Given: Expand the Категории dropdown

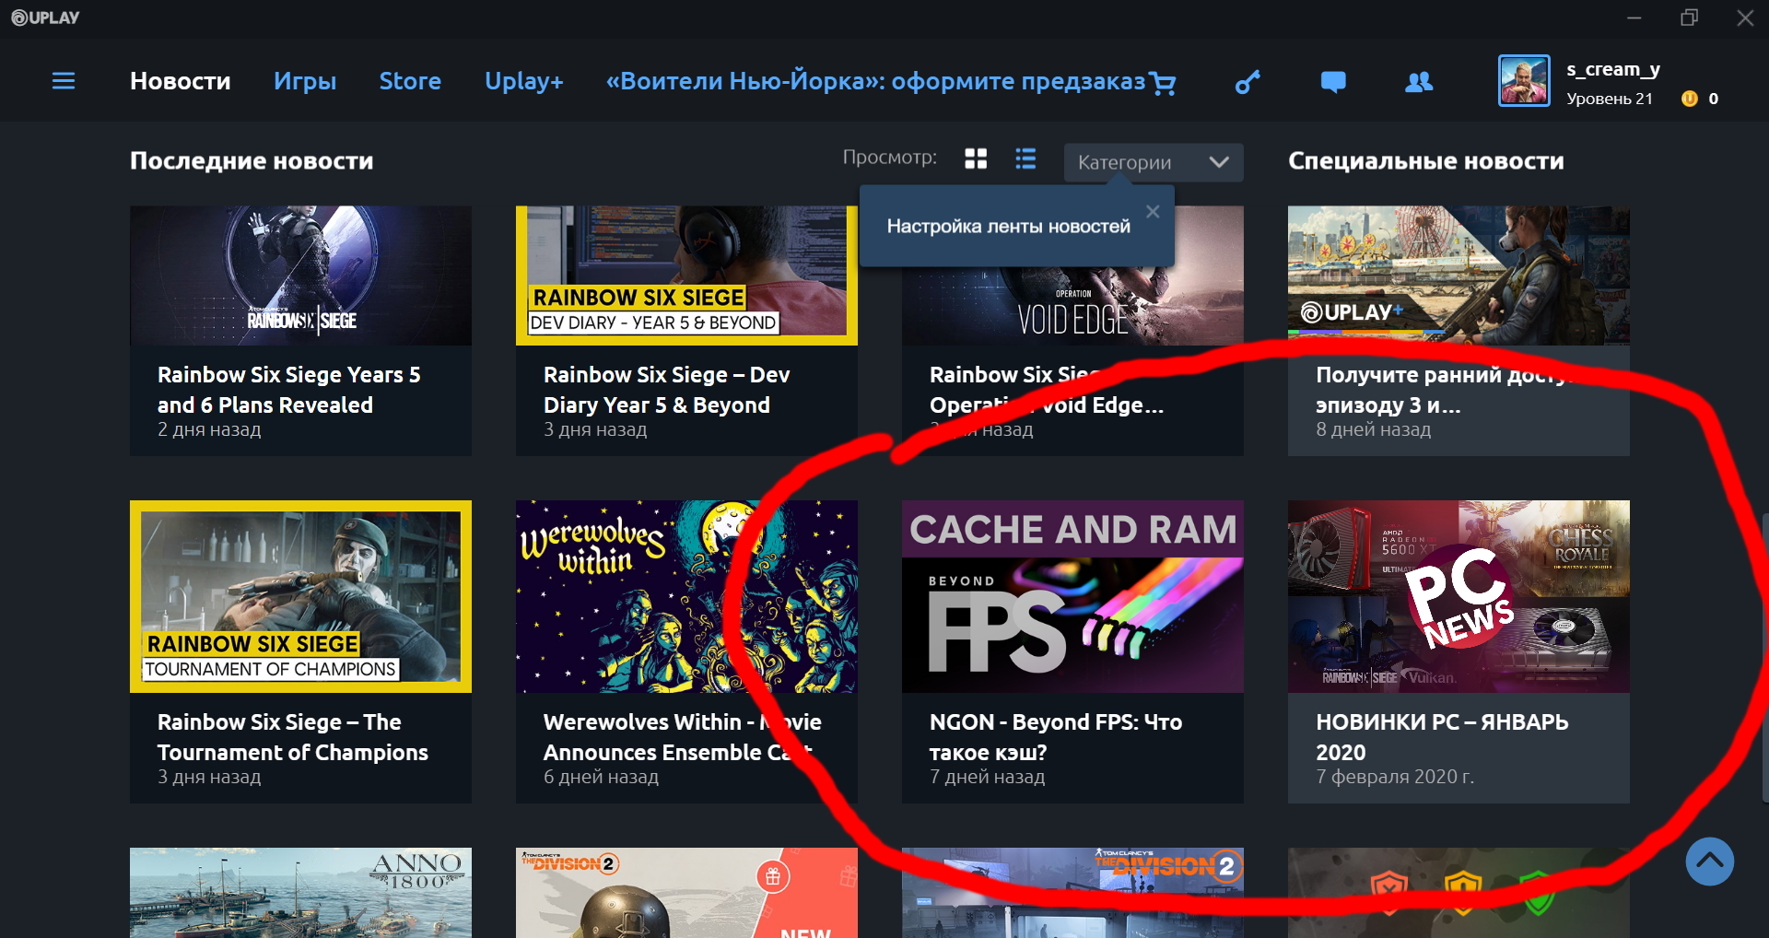Looking at the screenshot, I should pyautogui.click(x=1153, y=162).
